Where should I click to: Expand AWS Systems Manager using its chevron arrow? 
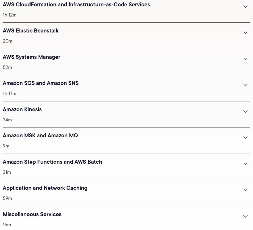245,59
